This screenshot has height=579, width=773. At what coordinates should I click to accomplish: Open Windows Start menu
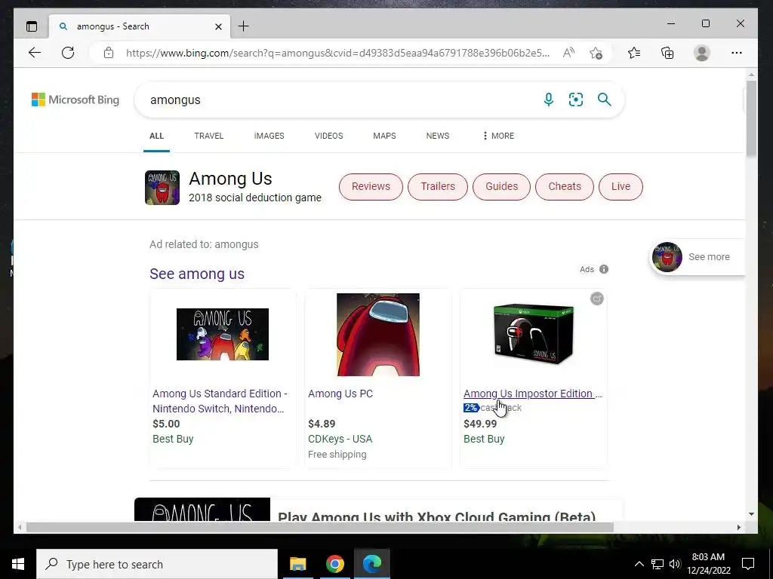tap(18, 564)
